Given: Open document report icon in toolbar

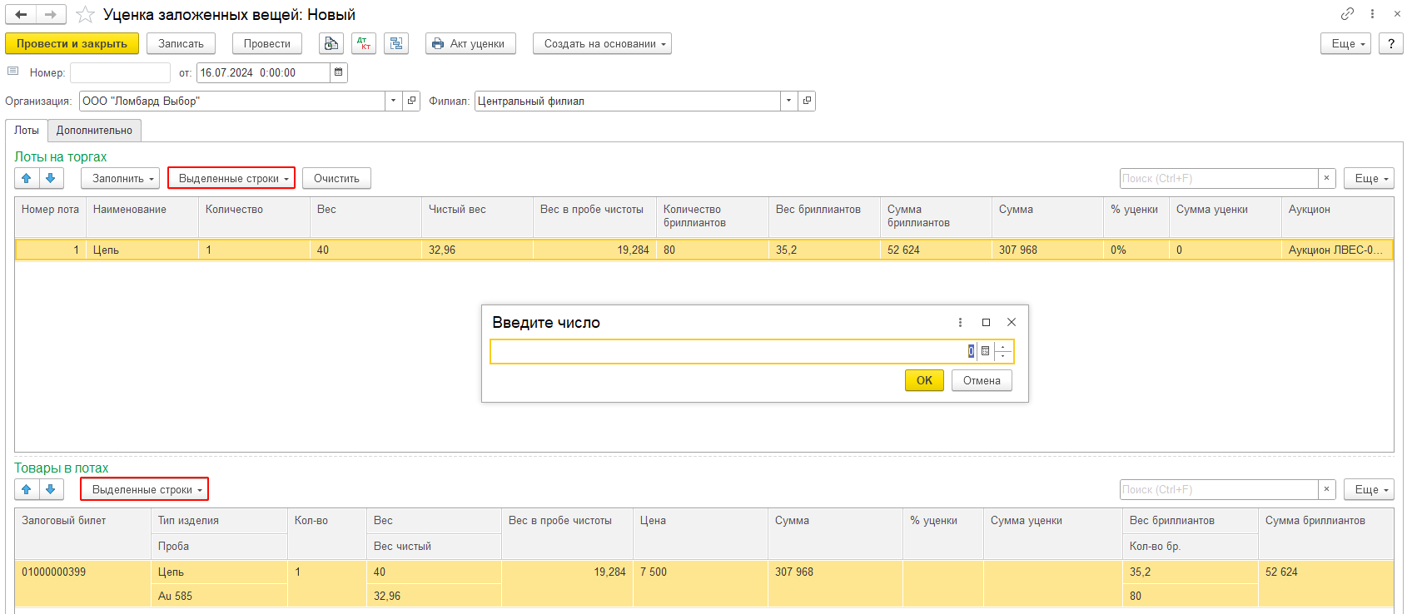Looking at the screenshot, I should tap(331, 43).
